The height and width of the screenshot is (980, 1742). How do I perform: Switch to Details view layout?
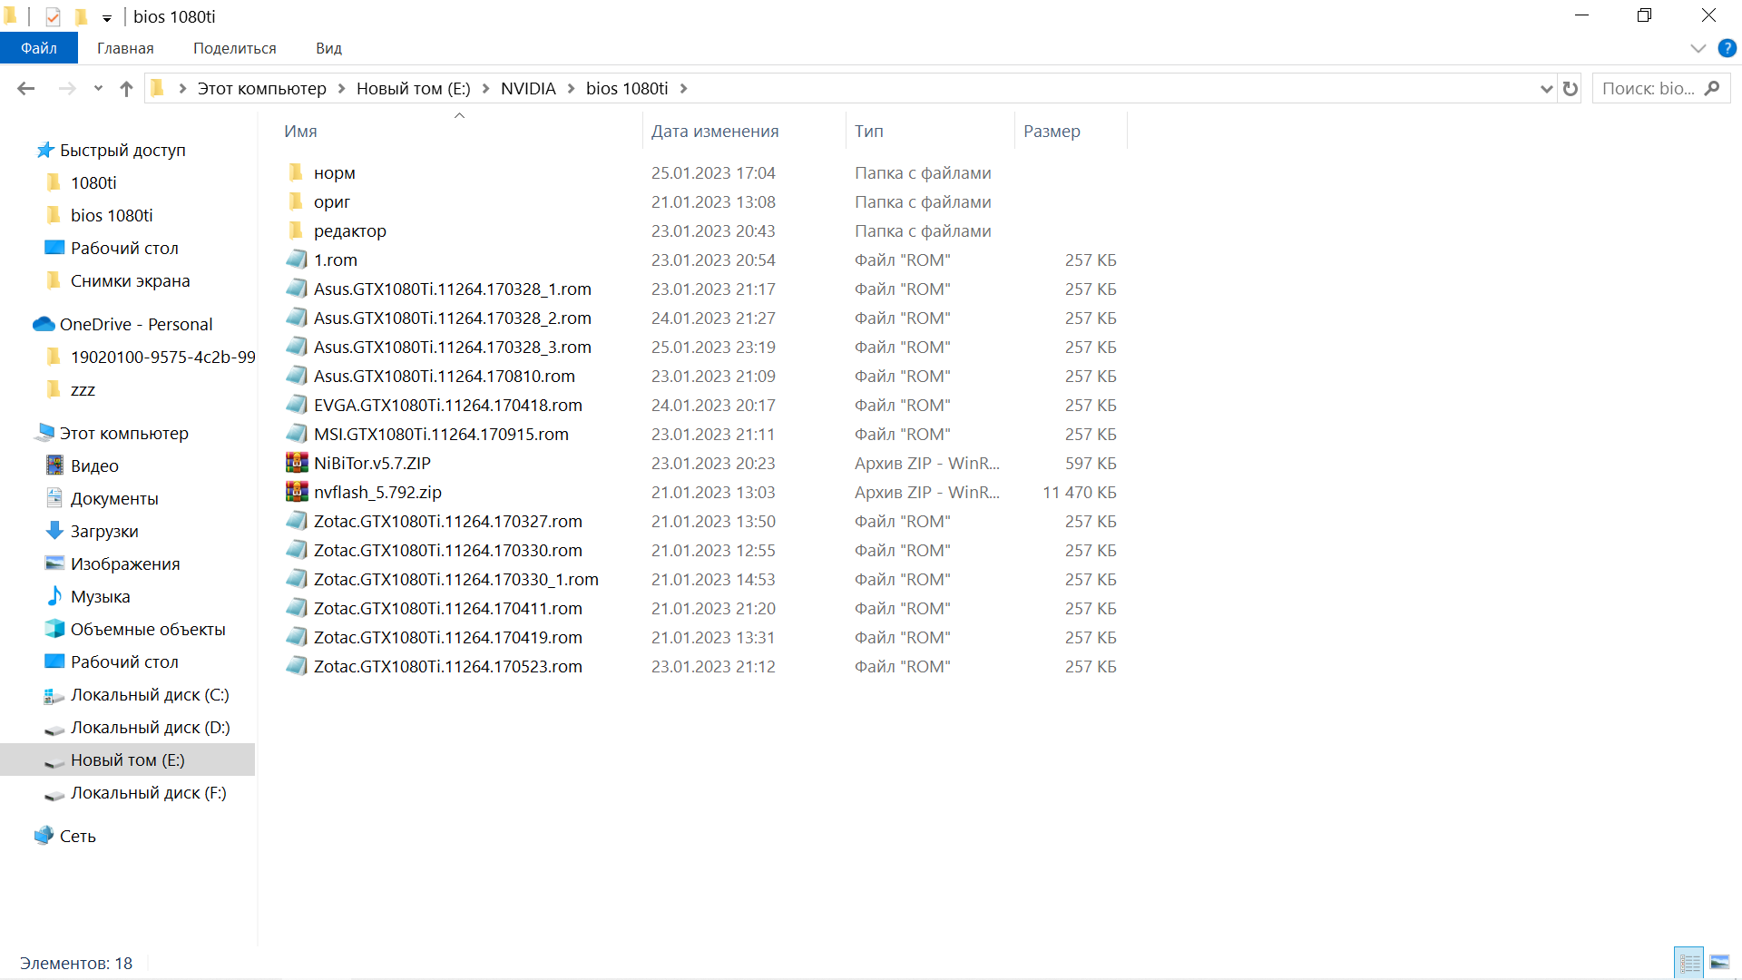(1689, 963)
